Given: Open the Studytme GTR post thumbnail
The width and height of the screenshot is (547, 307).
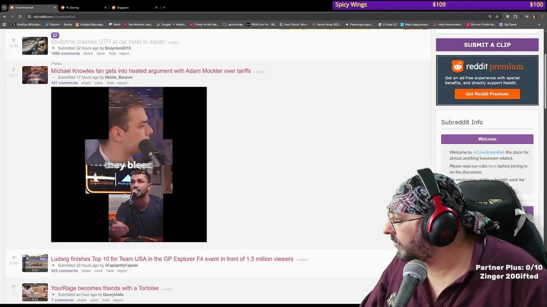Looking at the screenshot, I should [35, 46].
